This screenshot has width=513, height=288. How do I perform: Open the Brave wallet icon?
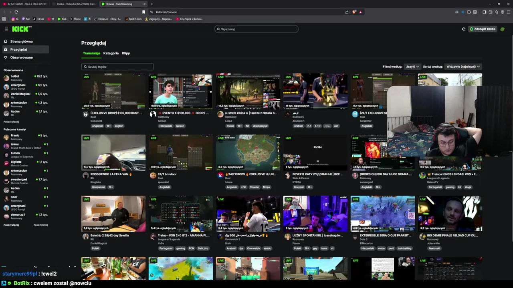tap(491, 12)
